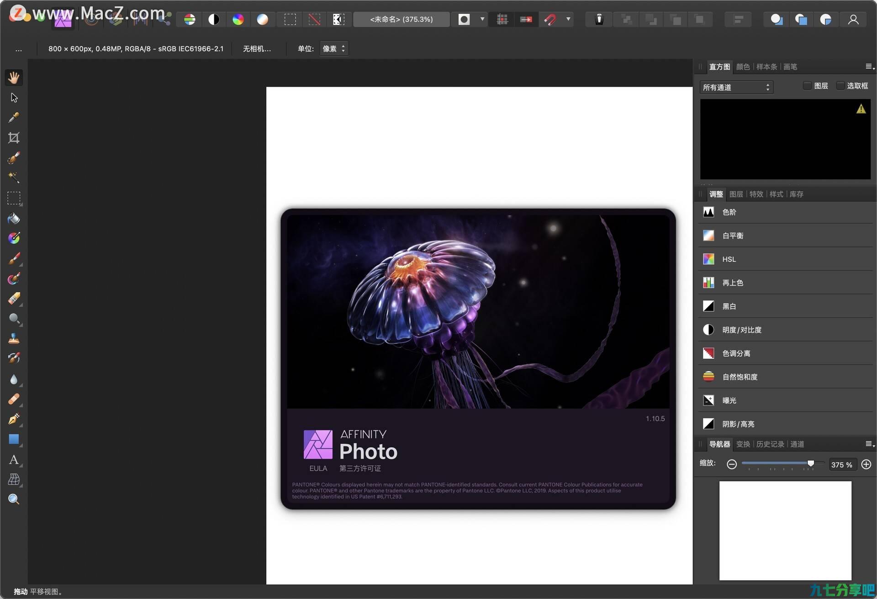Select the Artistic Text tool
Screen dimensions: 877x599
14,459
